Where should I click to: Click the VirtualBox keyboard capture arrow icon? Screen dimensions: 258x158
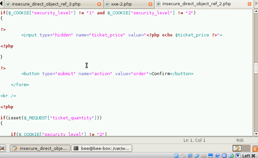pyautogui.click(x=238, y=155)
